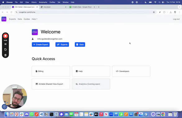182x118 pixels.
Task: Open the Guides nav link
Action: tap(27, 19)
